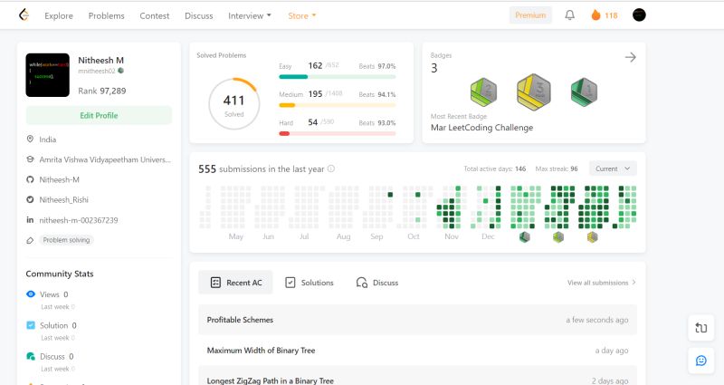This screenshot has height=385, width=724.
Task: Click the Easy problems progress bar
Action: pos(337,77)
